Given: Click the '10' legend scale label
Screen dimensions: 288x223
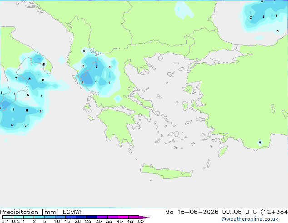Looking at the screenshot, I should [x=57, y=221].
